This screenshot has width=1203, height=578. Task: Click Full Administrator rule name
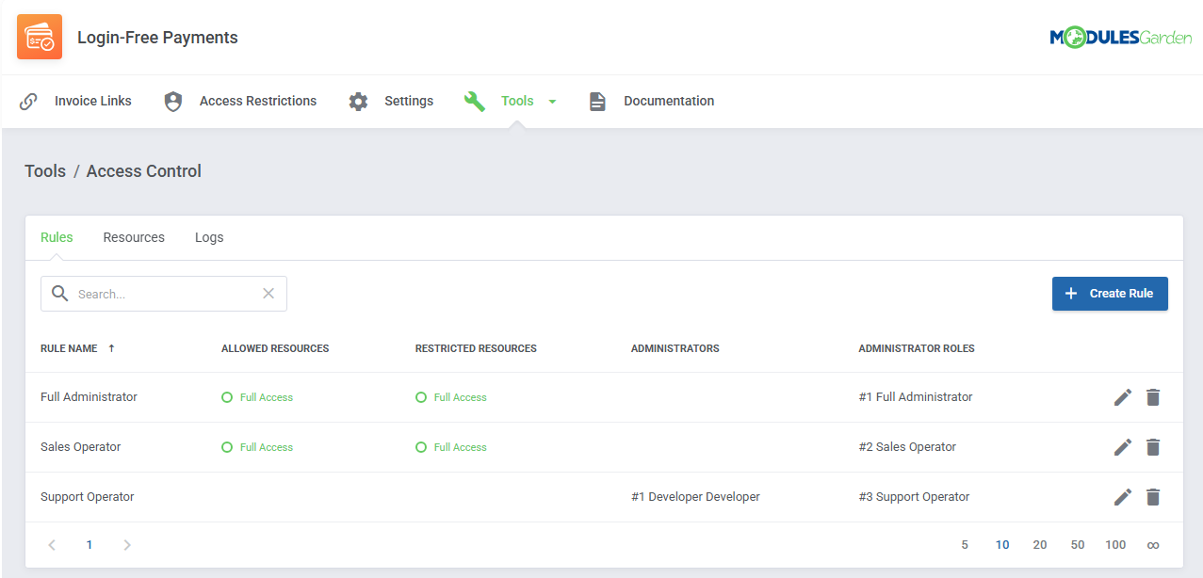(x=89, y=397)
